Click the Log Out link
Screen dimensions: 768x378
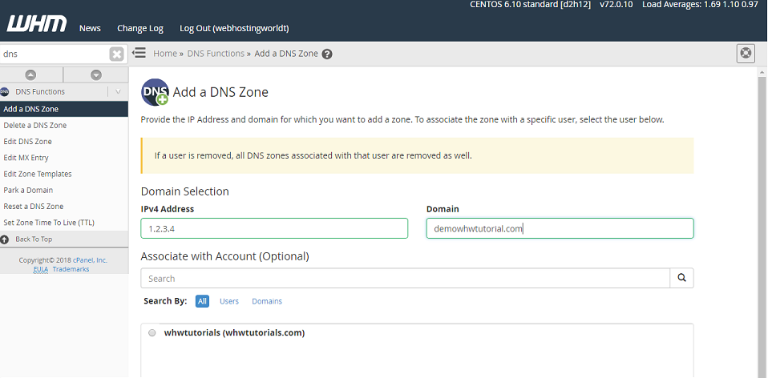tap(234, 28)
